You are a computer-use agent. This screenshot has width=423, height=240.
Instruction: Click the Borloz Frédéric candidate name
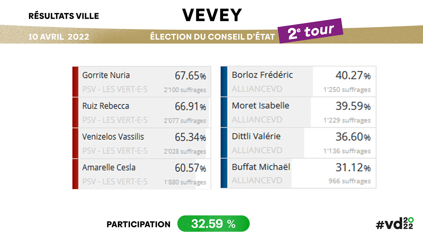262,75
